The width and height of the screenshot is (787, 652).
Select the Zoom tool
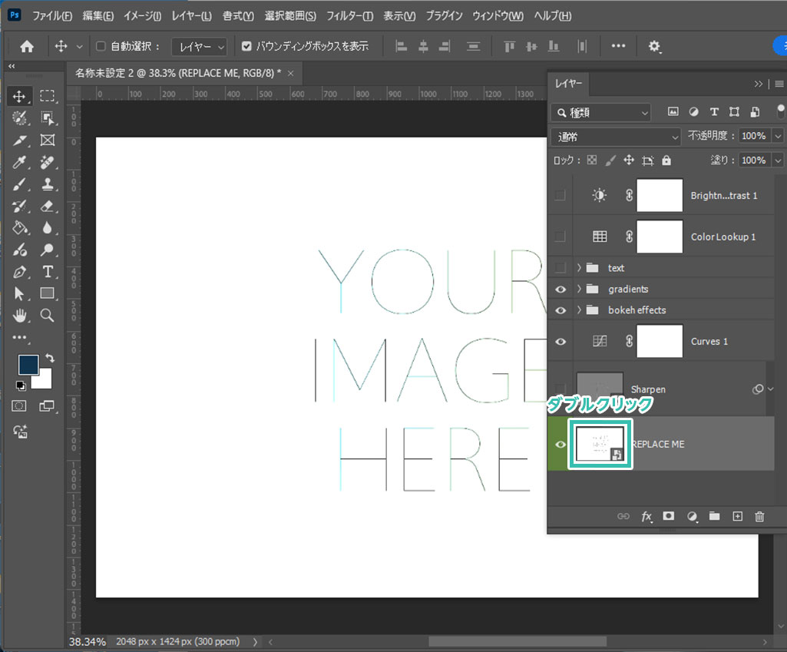(47, 315)
